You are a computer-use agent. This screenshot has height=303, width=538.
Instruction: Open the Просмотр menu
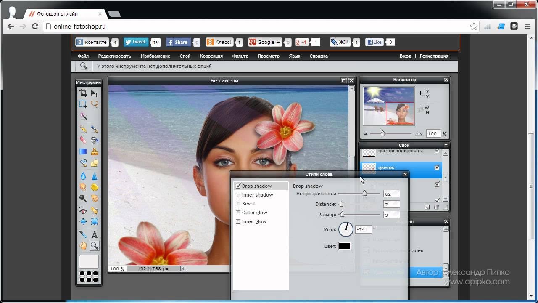click(269, 56)
